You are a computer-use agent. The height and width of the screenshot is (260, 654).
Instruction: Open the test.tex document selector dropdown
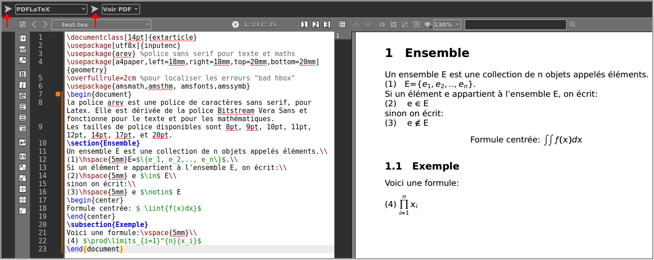click(x=101, y=24)
